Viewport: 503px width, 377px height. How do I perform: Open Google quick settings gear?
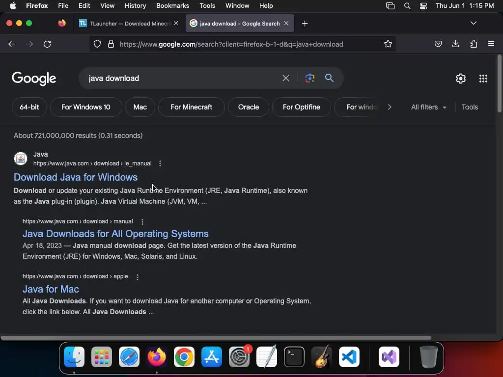point(461,79)
